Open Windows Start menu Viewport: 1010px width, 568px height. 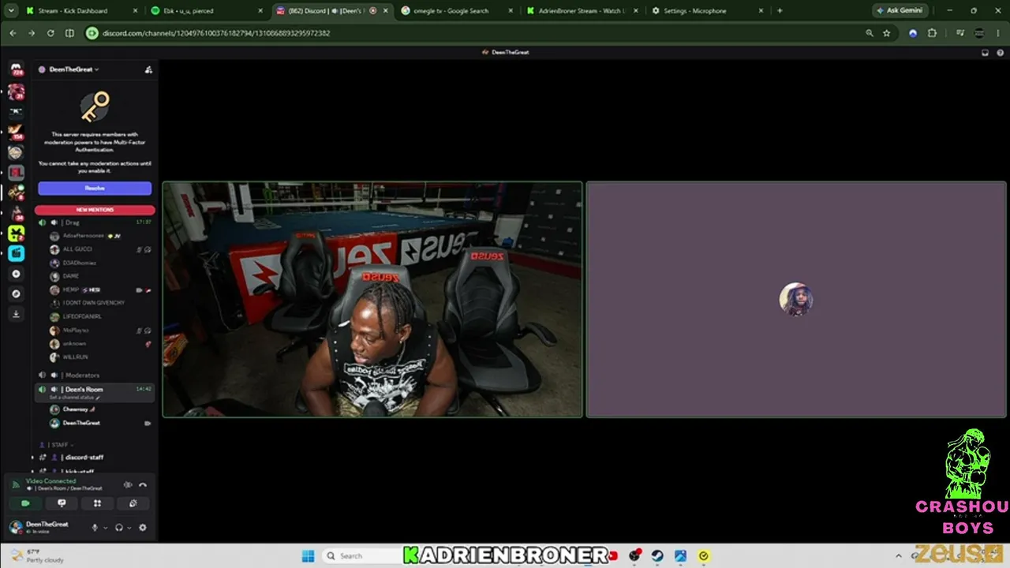coord(308,555)
